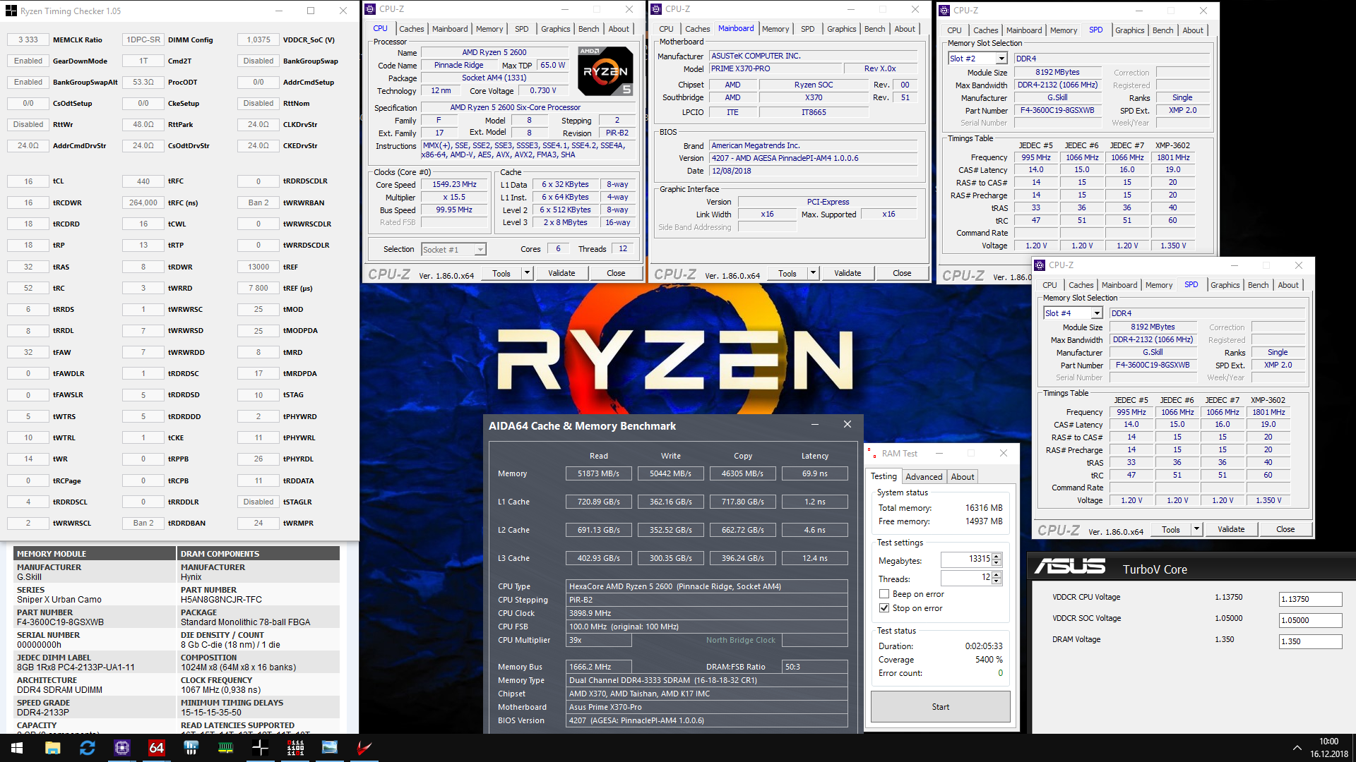
Task: Open the Slot #2 memory slot dropdown
Action: point(1000,58)
